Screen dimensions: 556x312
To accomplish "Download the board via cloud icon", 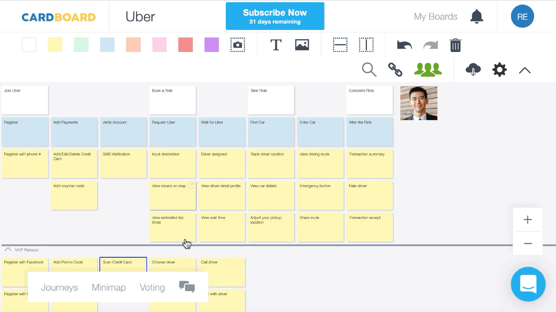I will pos(473,70).
